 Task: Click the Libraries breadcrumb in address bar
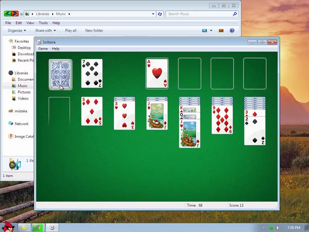(x=42, y=14)
